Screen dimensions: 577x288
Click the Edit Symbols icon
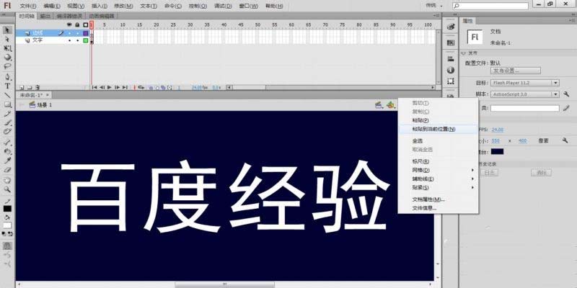pos(390,105)
